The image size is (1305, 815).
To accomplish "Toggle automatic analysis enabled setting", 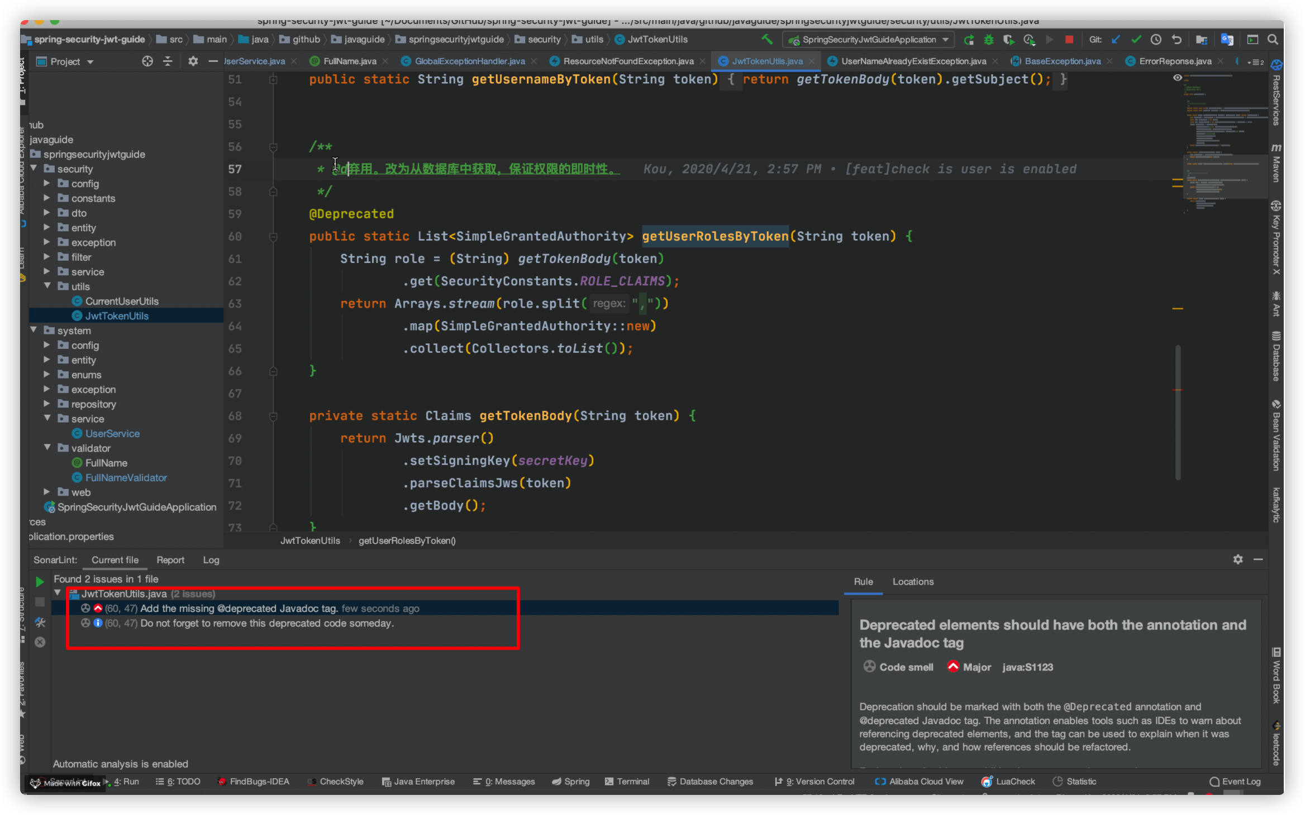I will click(120, 763).
